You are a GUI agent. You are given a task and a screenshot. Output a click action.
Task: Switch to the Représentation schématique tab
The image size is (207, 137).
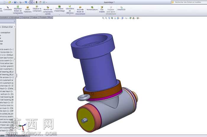point(10,17)
